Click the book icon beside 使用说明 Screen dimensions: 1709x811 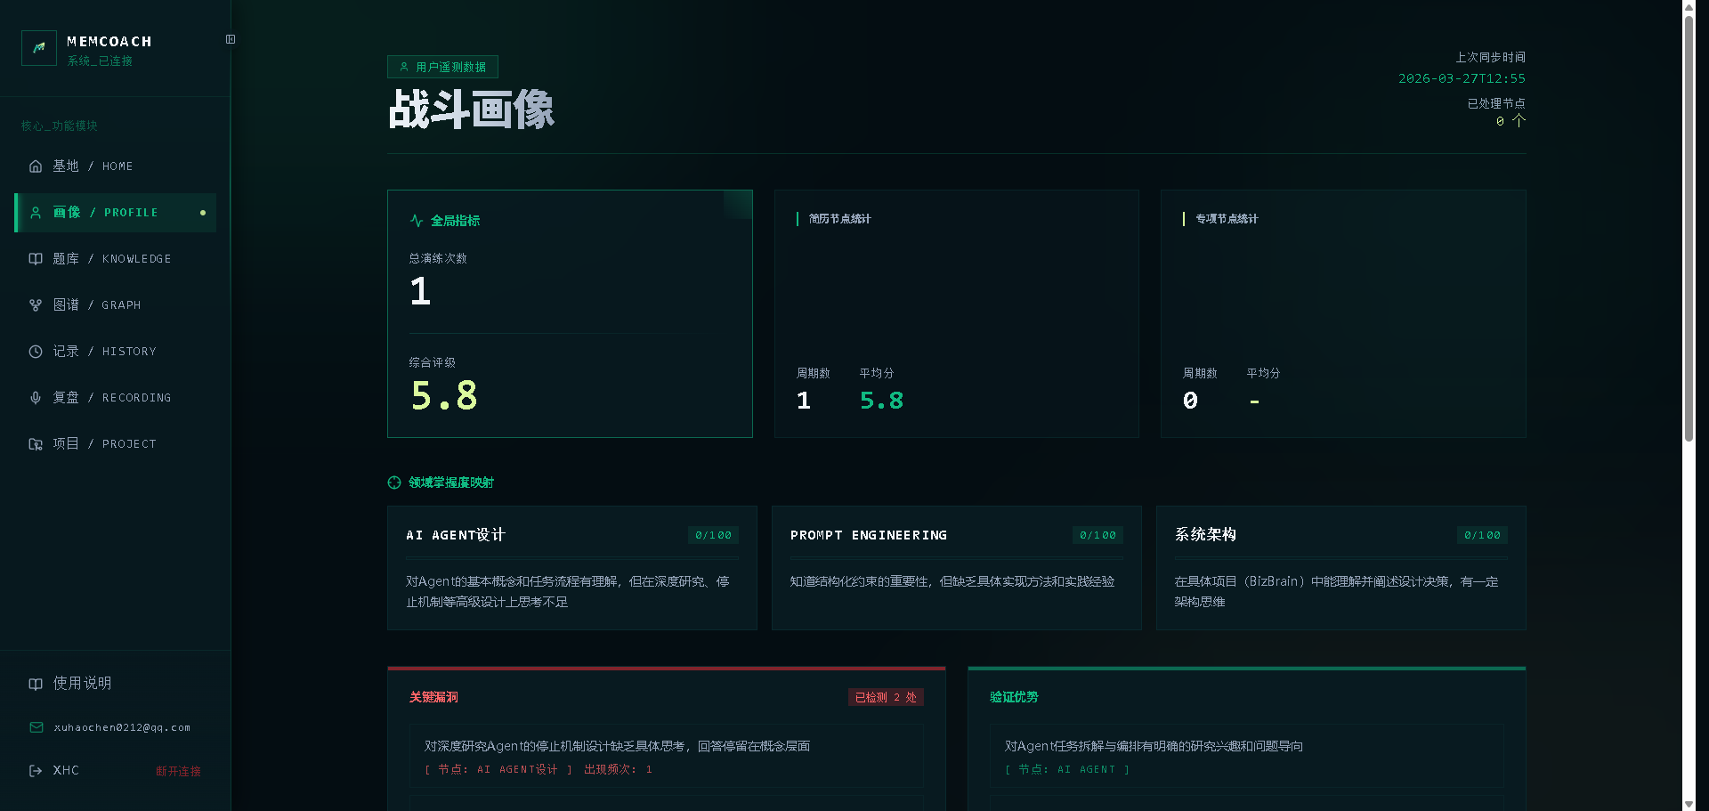pos(36,684)
